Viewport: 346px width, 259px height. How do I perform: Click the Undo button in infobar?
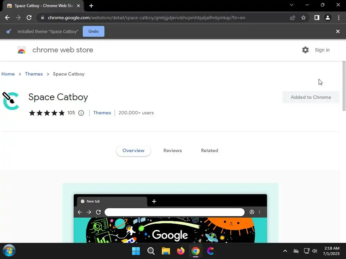pyautogui.click(x=94, y=31)
